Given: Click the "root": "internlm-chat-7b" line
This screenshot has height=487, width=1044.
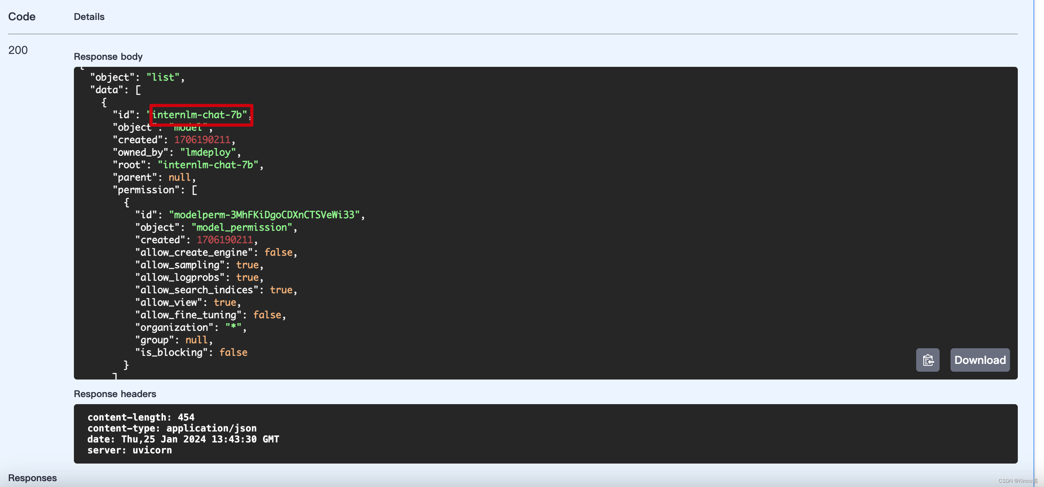Looking at the screenshot, I should [188, 165].
